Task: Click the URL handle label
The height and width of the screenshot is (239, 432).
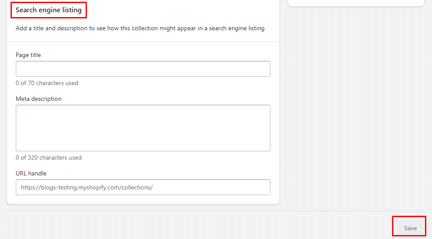Action: (31, 173)
